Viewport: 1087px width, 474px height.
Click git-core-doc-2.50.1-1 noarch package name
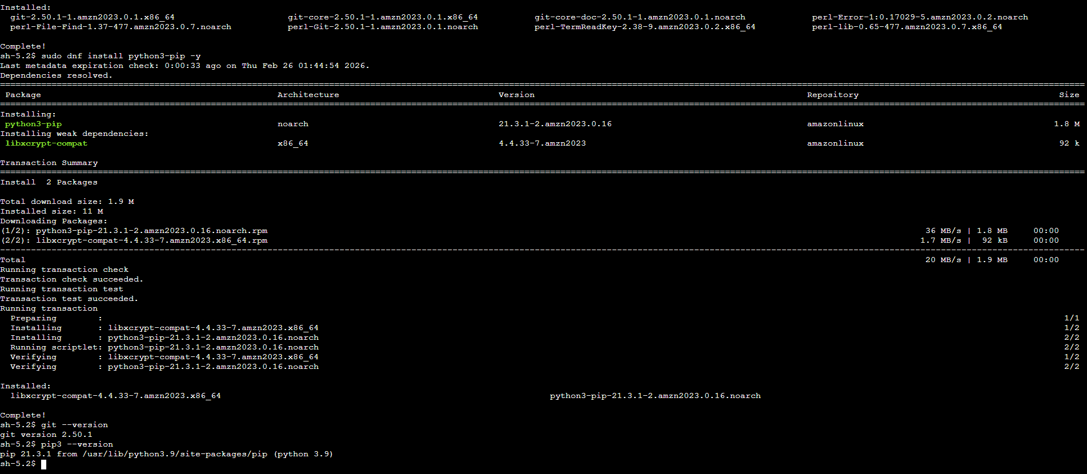[x=640, y=17]
